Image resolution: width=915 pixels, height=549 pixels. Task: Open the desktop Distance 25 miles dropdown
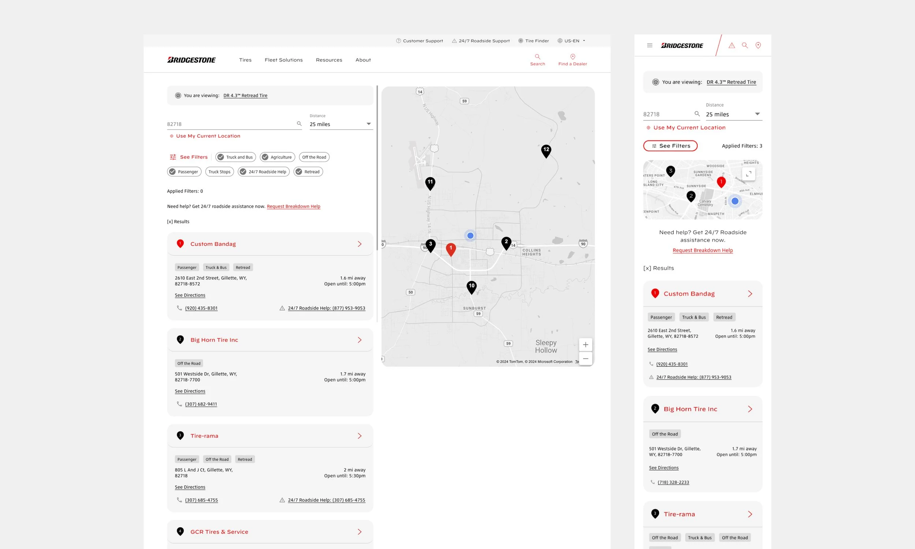tap(341, 124)
